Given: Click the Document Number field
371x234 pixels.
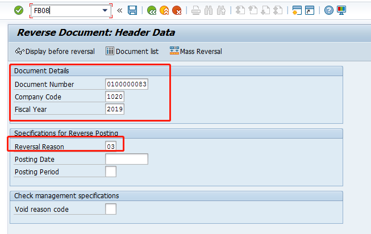Looking at the screenshot, I should coord(127,84).
